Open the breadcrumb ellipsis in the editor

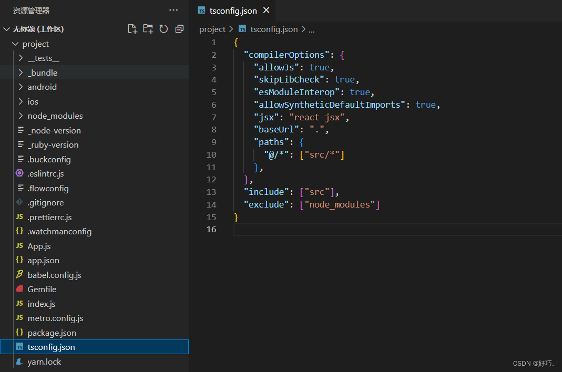coord(311,29)
